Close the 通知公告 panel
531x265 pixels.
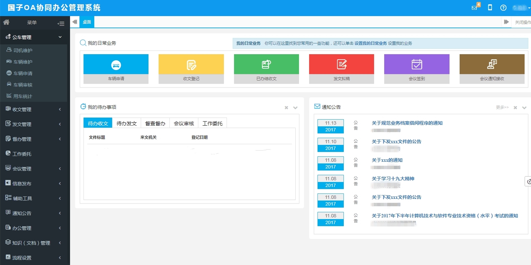point(515,108)
